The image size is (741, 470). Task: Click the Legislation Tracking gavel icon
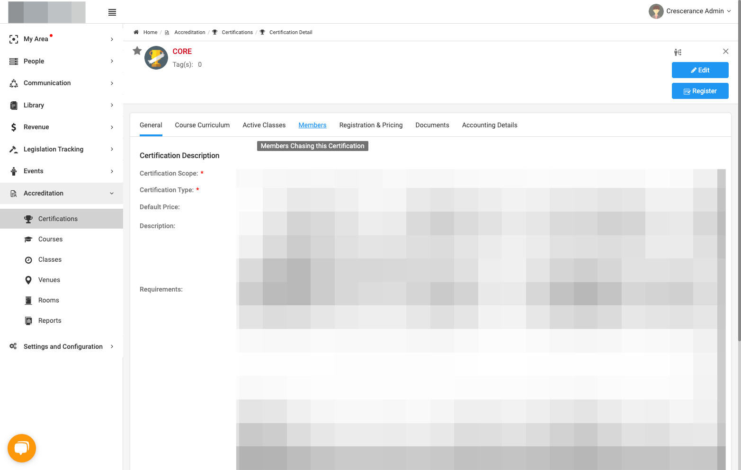point(14,150)
